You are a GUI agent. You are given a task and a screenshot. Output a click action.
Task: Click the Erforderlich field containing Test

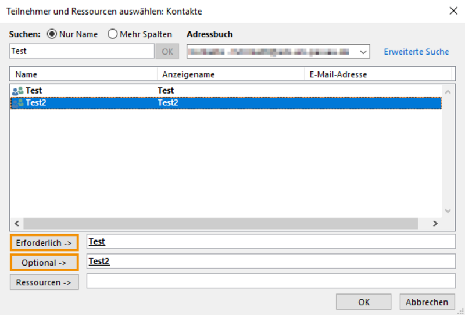coord(271,241)
